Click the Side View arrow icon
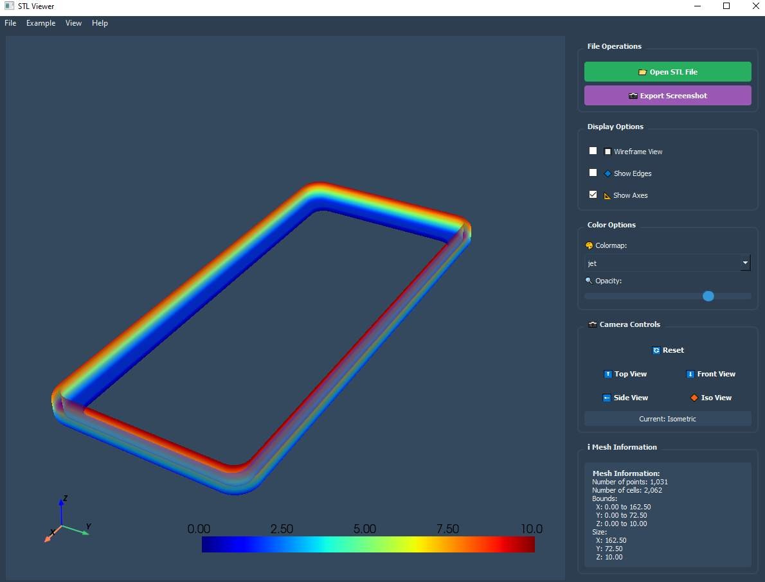 pyautogui.click(x=607, y=398)
